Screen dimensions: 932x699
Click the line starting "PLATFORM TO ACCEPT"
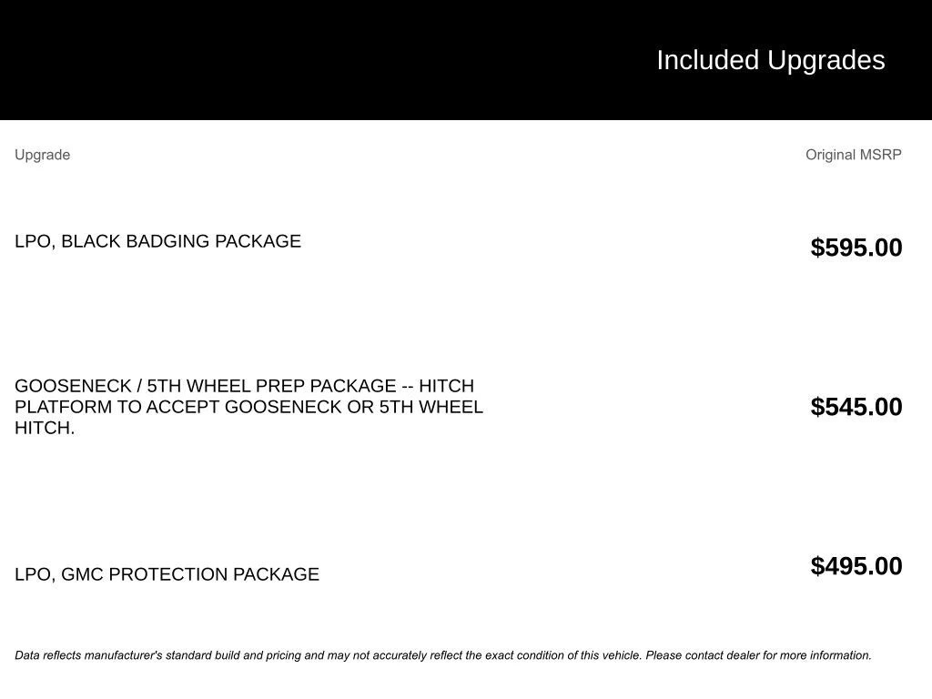(x=248, y=407)
